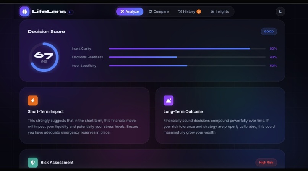Click the Short-Term Impact heading
This screenshot has width=308, height=171.
click(46, 111)
